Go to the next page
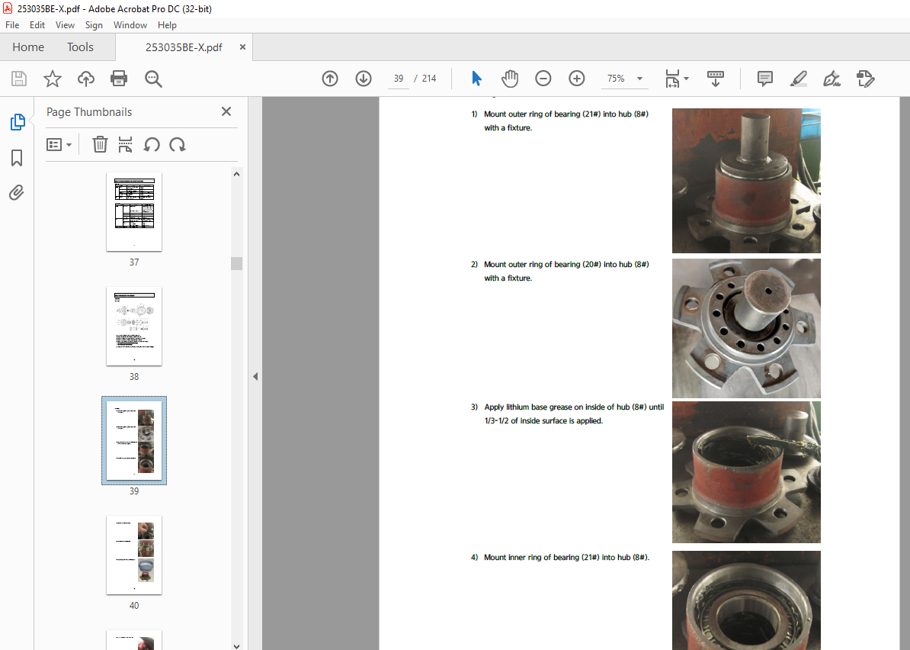 [364, 79]
